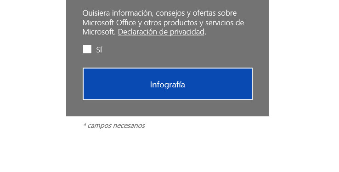The image size is (339, 172).
Task: Click the Microsoft Office offers paragraph text
Action: (x=163, y=23)
